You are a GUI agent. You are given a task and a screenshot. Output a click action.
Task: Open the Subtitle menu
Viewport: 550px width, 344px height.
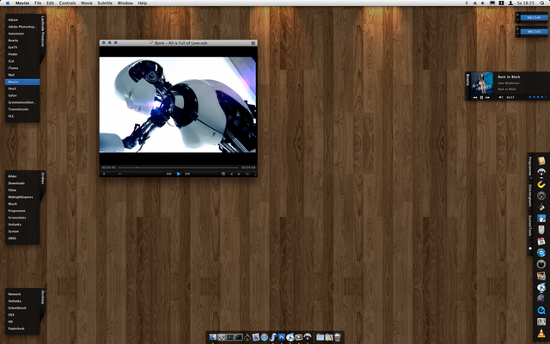point(105,3)
